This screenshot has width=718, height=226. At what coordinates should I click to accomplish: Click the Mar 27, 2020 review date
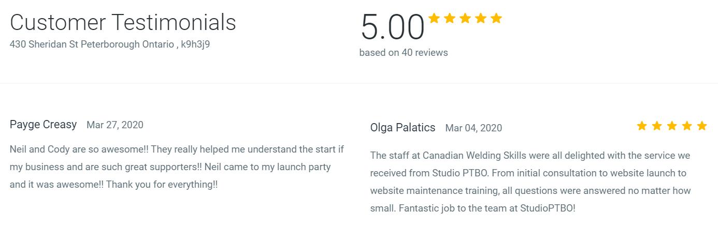point(115,125)
